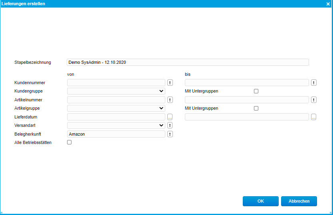Open lookup for Artikelnummer von field
Viewport: 333px width, 215px height.
tap(170, 100)
